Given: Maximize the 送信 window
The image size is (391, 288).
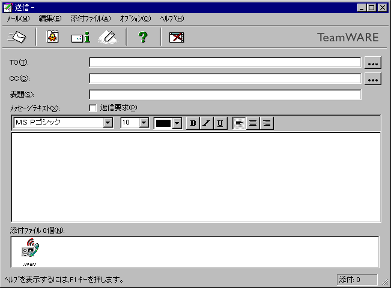Looking at the screenshot, I should pos(372,8).
